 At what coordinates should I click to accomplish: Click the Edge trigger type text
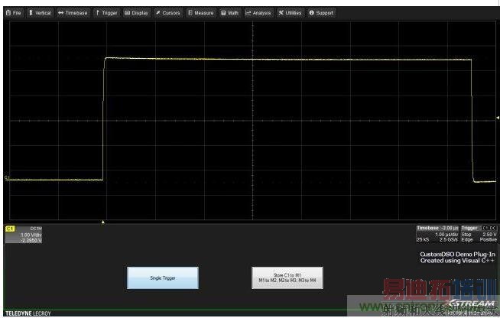pyautogui.click(x=467, y=239)
